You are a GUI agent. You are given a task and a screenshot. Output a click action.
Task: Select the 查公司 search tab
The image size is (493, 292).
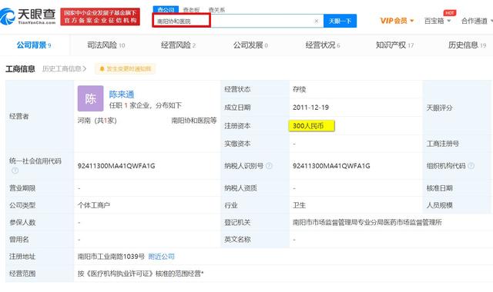166,10
